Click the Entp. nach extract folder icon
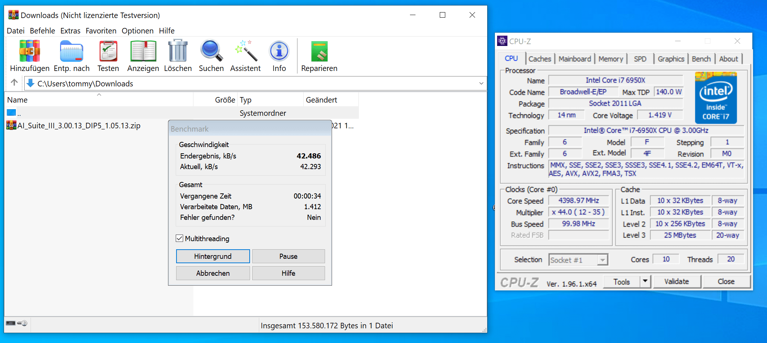Viewport: 767px width, 343px height. pos(72,51)
